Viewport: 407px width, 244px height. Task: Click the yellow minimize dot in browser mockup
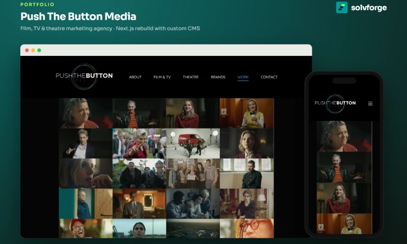coord(33,50)
